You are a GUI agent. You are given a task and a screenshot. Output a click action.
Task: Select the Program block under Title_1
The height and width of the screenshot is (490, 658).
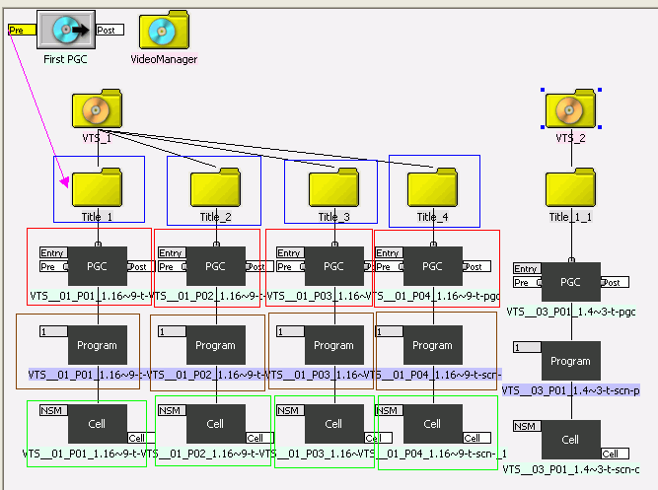[x=98, y=345]
